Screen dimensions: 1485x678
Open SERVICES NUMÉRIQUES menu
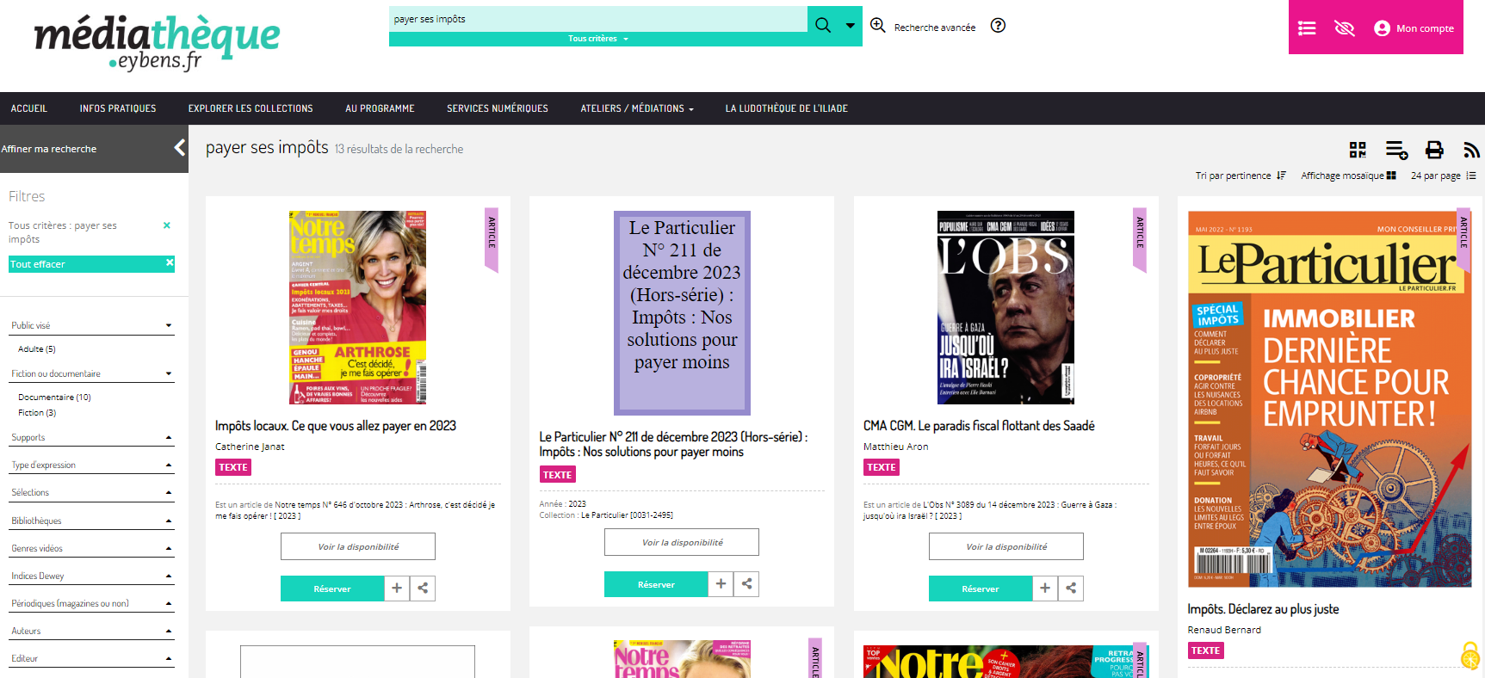(x=498, y=108)
